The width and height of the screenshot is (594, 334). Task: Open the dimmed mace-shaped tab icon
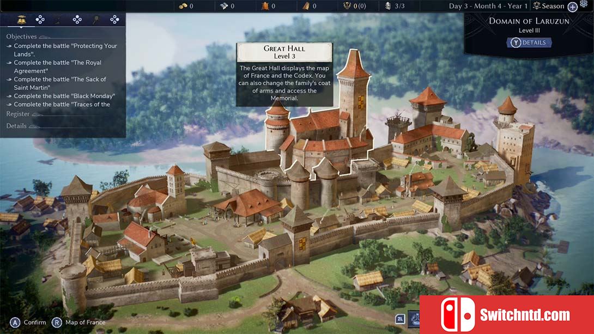(x=96, y=20)
